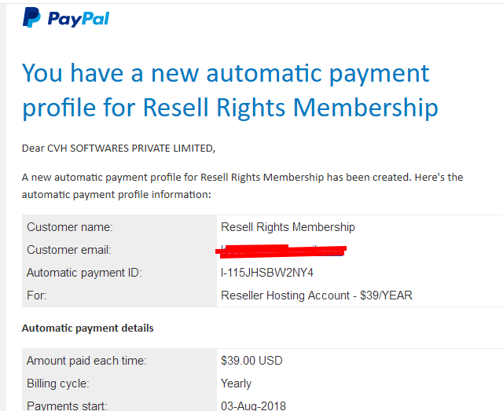Click the 'Dear CVH SOFTWARES PRIVATE LIMITED' greeting

[119, 149]
